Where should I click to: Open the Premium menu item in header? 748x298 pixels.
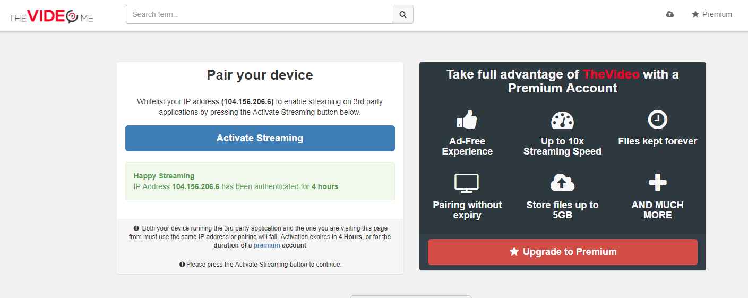(712, 14)
